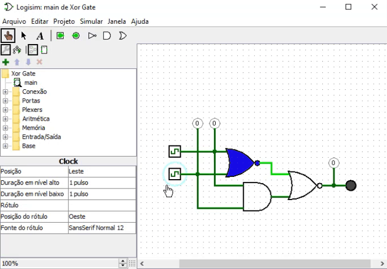Expand the Memória library folder
This screenshot has height=269, width=387.
5,128
